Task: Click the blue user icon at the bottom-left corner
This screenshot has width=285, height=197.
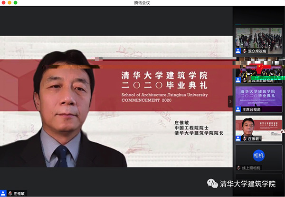Action: pos(3,193)
